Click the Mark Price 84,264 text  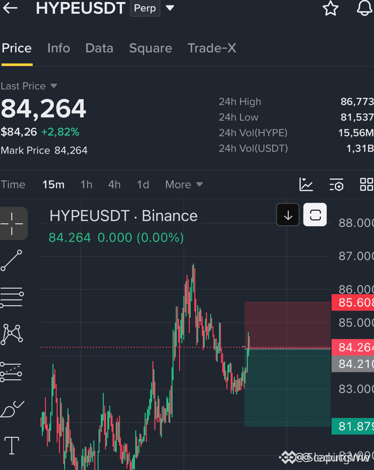tap(44, 150)
